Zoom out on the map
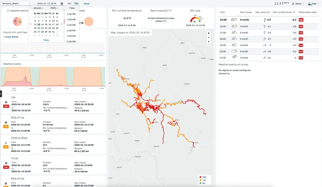The image size is (322, 187). pyautogui.click(x=208, y=37)
